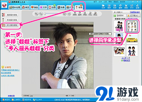The height and width of the screenshot is (102, 142).
Task: Click the second link under 小技巧
Action: coord(6,73)
